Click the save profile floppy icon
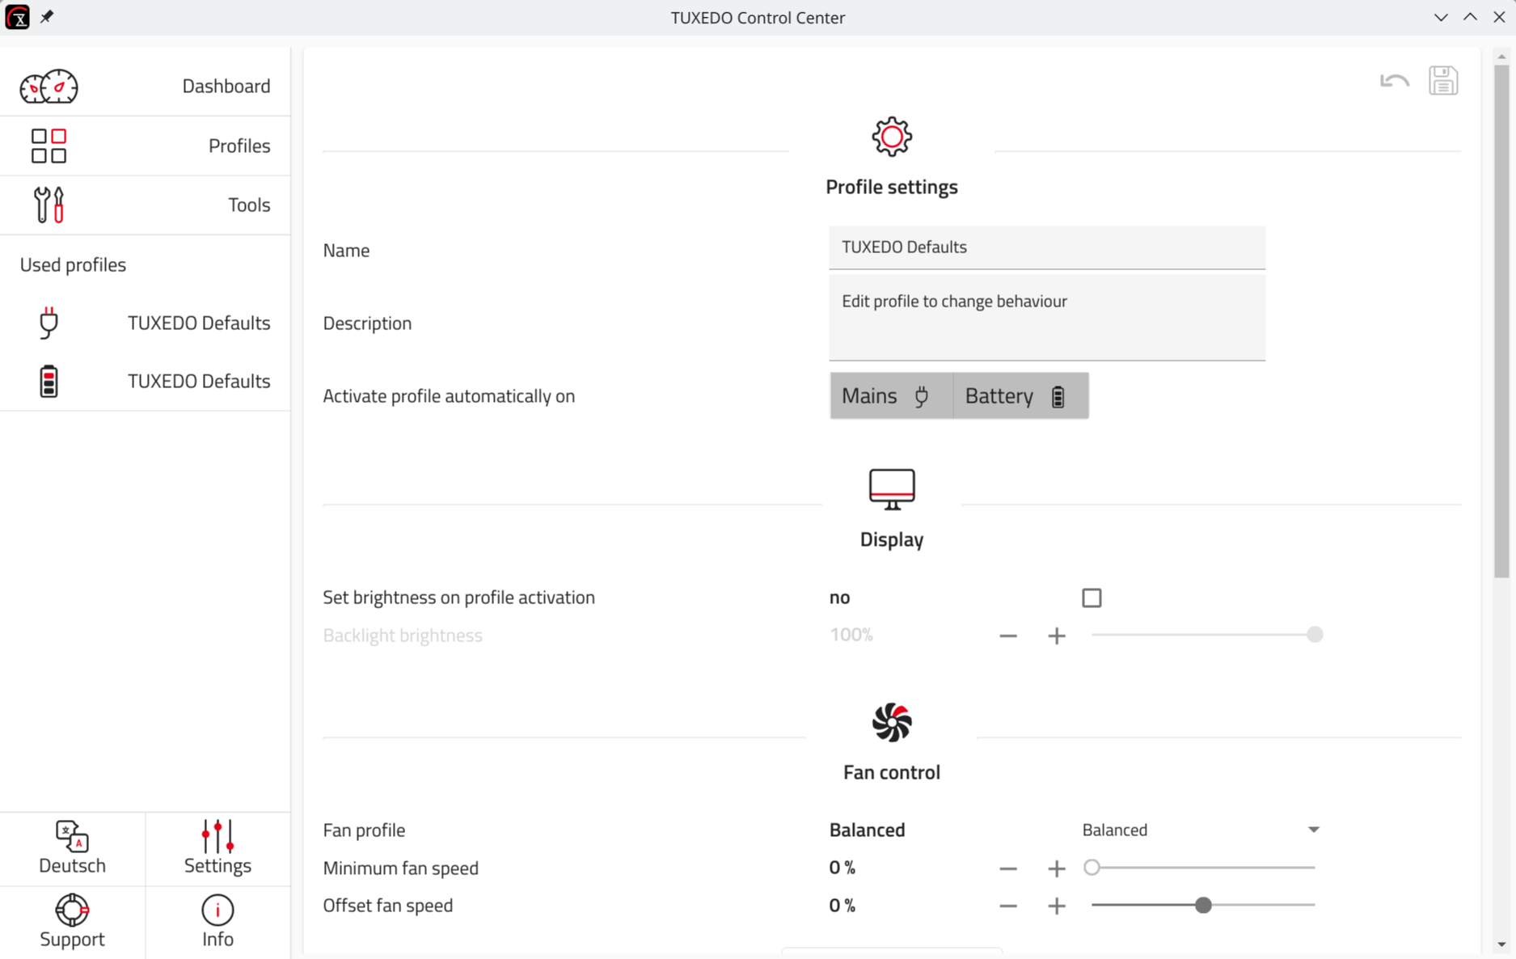1516x959 pixels. 1443,81
